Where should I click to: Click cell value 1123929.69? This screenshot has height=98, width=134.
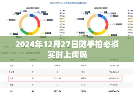[x=114, y=72]
